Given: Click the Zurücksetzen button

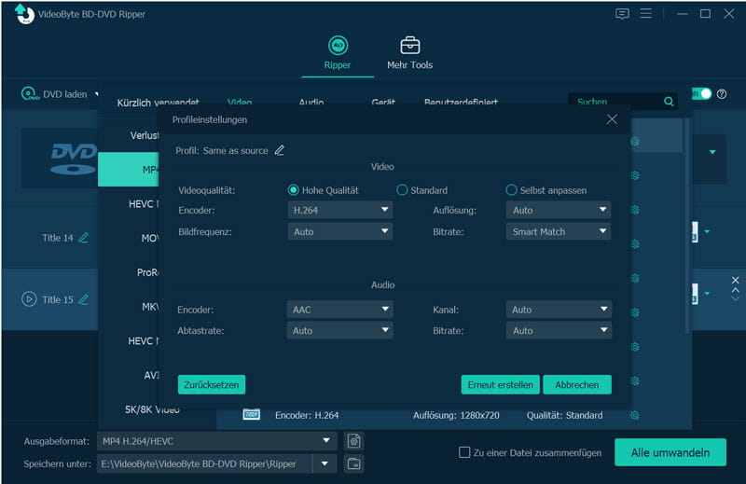Looking at the screenshot, I should pos(212,384).
